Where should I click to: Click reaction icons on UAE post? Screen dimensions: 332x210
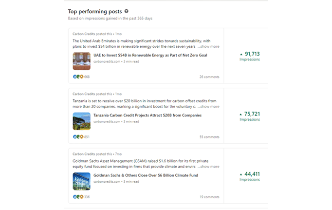pyautogui.click(x=78, y=77)
